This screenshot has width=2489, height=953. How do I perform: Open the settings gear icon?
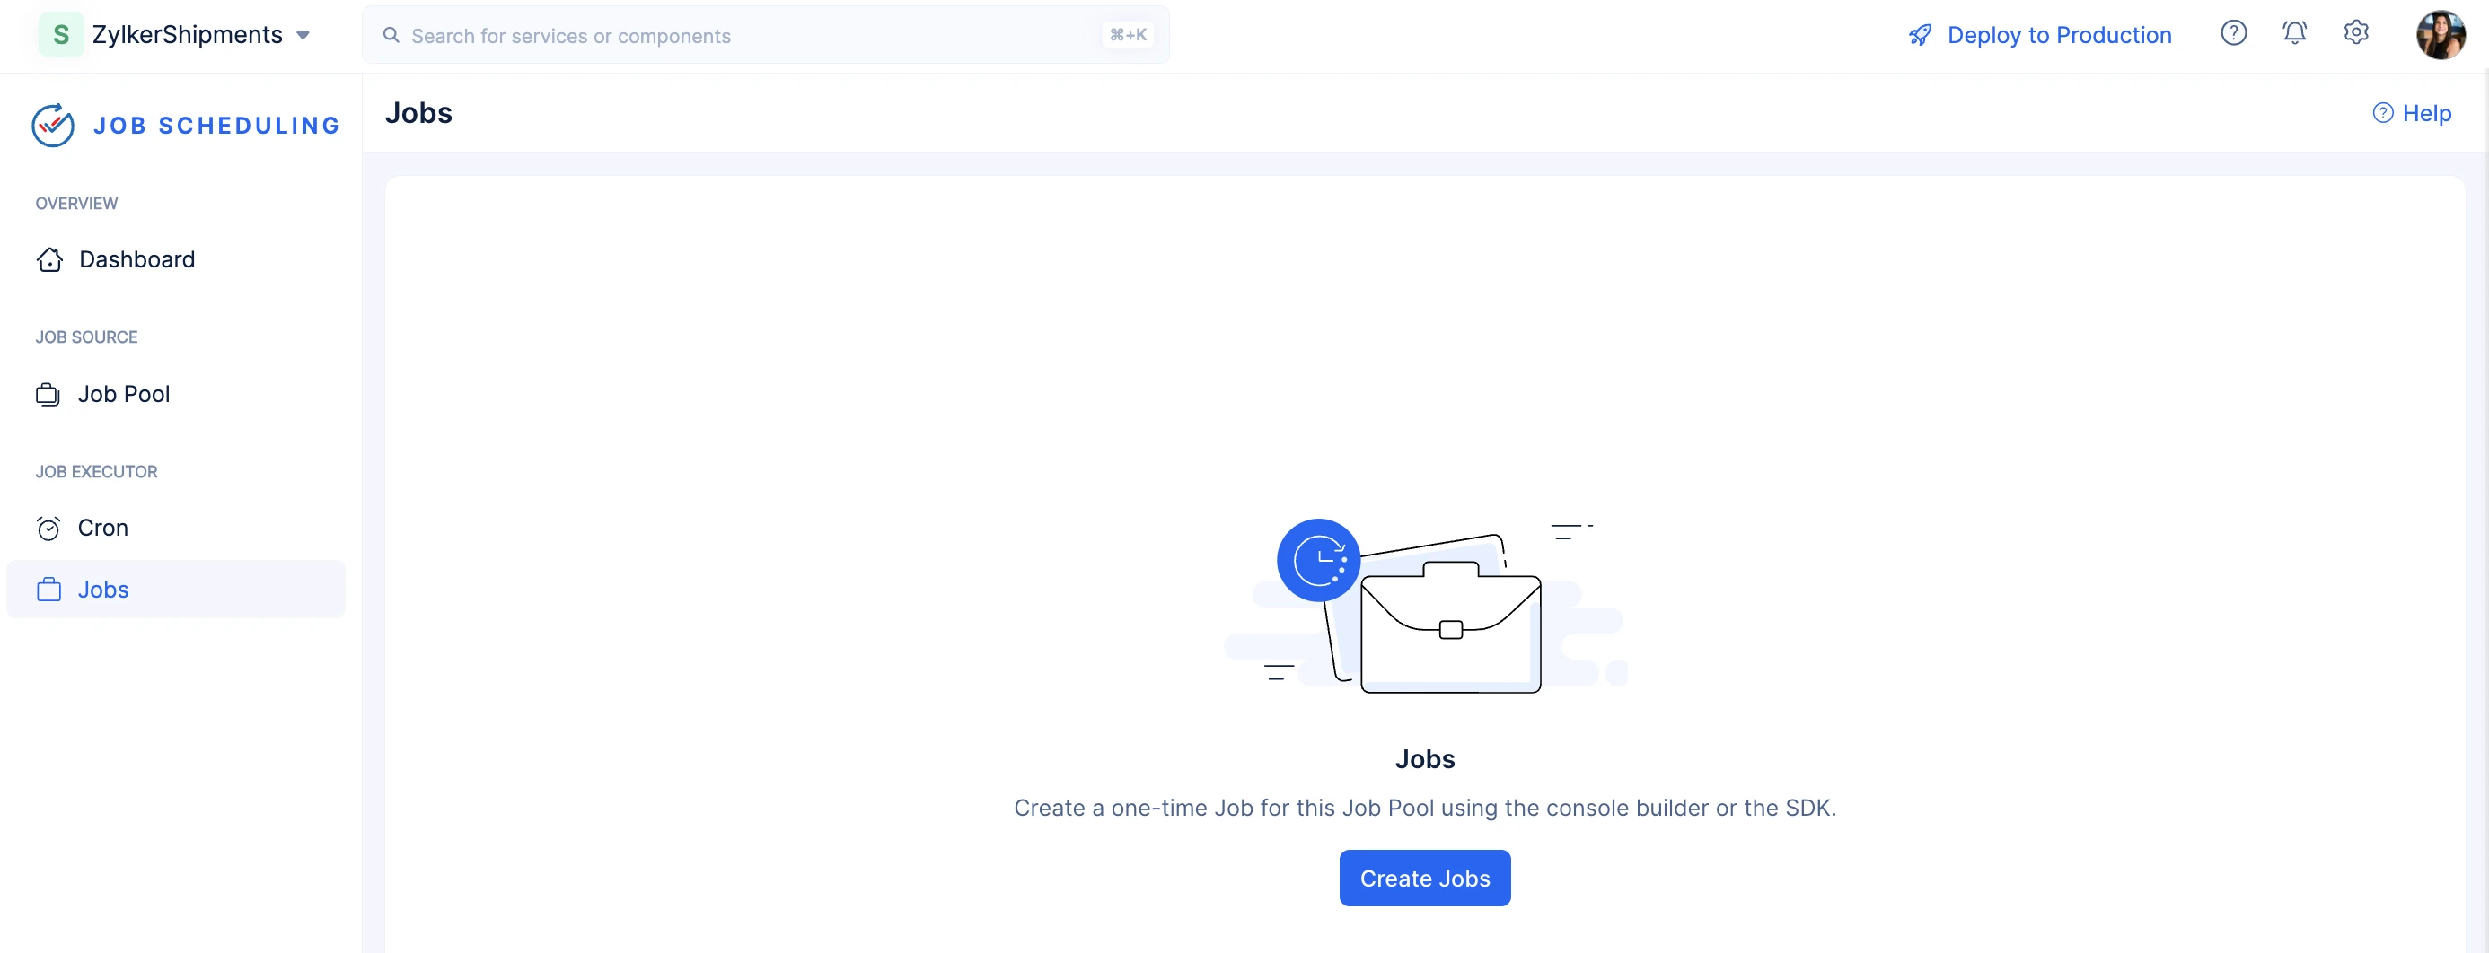2356,34
